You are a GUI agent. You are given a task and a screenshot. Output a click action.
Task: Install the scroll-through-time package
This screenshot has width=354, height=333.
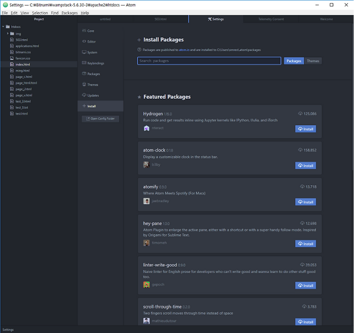(x=306, y=322)
